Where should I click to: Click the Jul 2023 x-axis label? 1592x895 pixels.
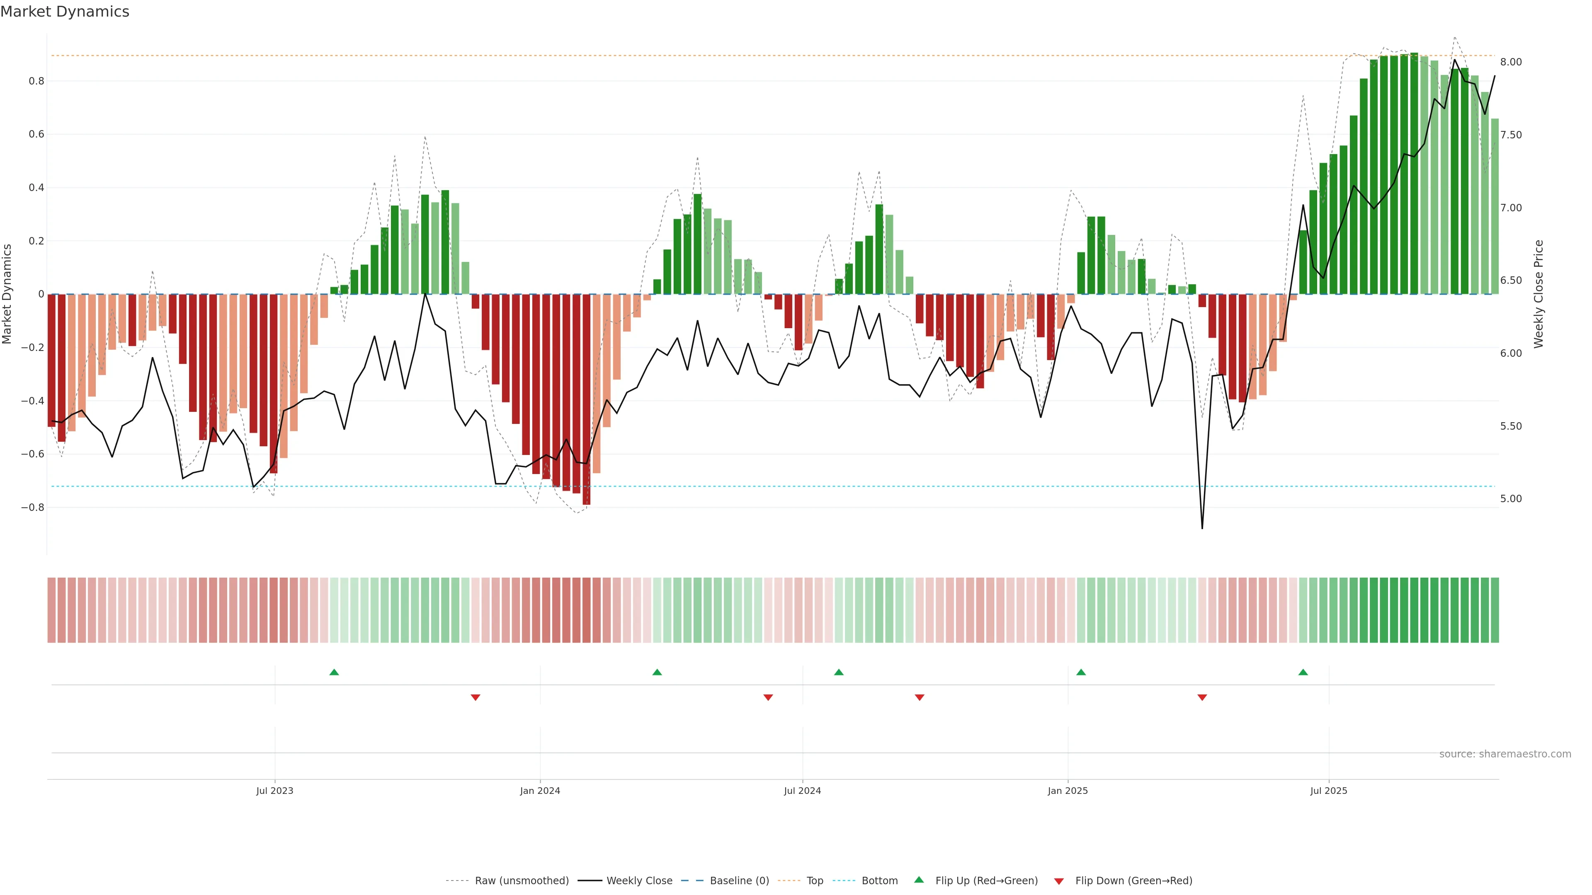(x=274, y=791)
